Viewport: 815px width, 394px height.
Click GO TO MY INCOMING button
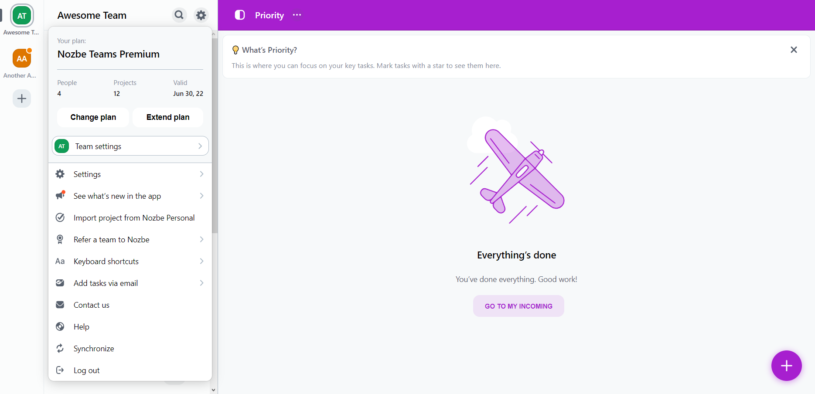pos(518,306)
